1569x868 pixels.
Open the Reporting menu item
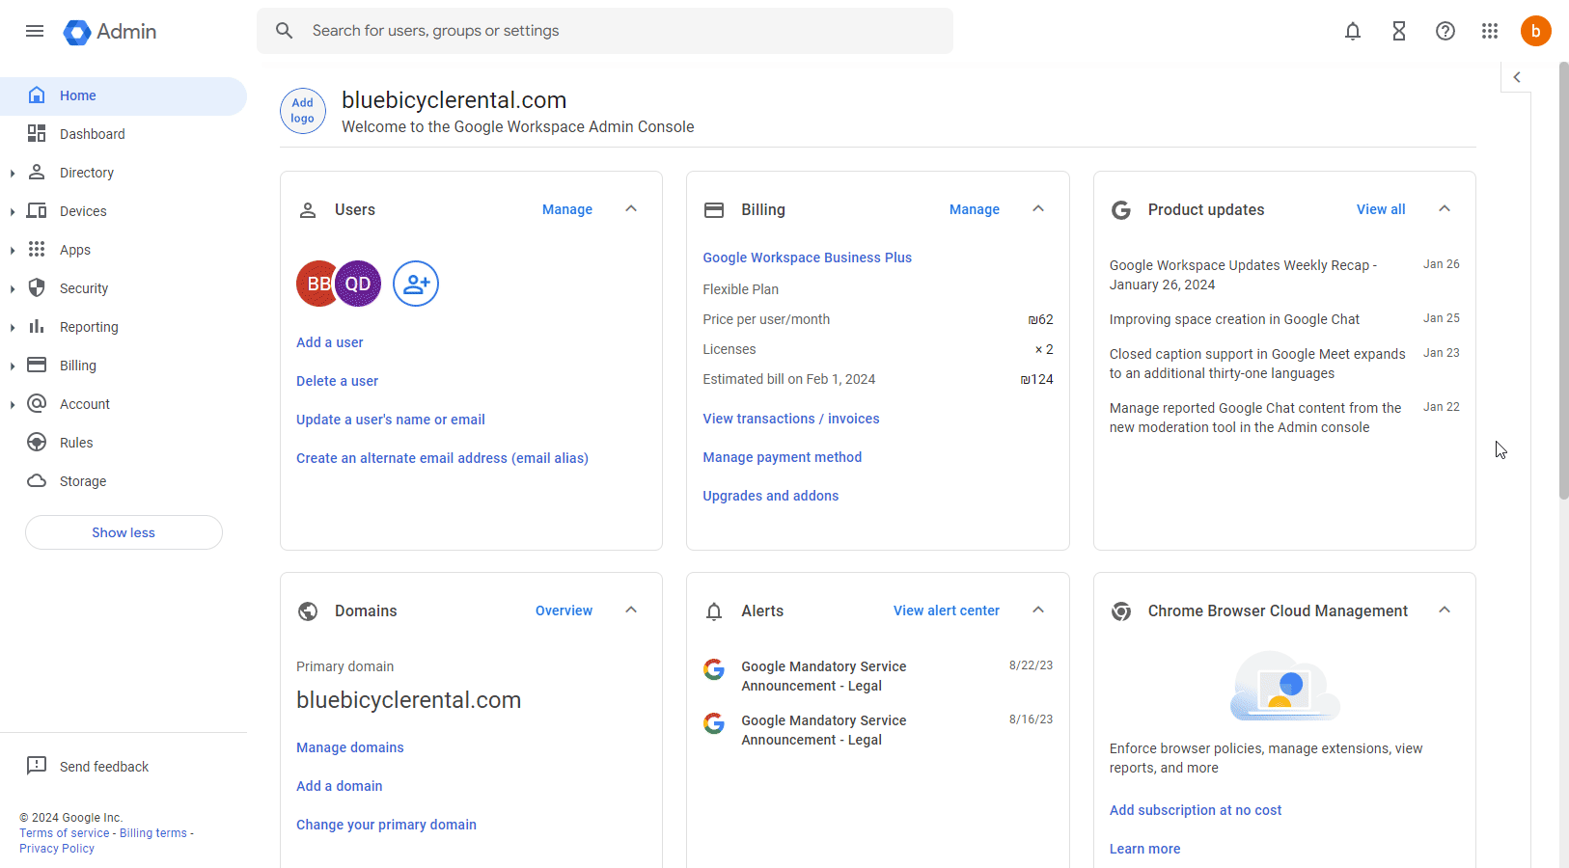click(124, 327)
